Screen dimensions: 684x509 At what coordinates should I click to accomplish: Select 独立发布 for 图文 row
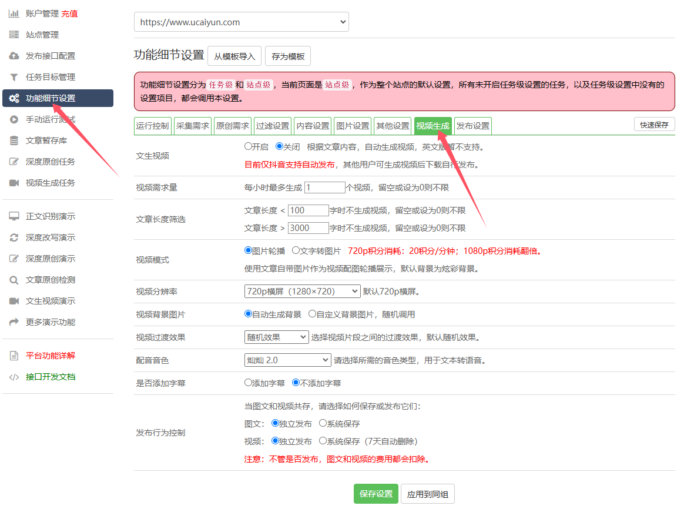[x=275, y=423]
